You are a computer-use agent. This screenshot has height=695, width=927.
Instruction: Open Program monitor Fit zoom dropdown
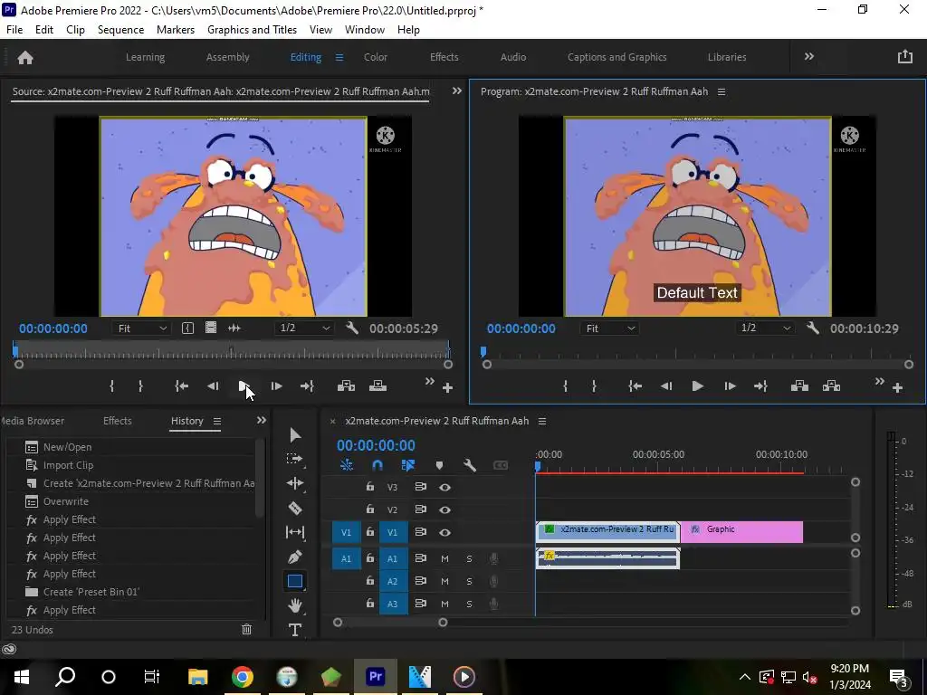(x=610, y=328)
